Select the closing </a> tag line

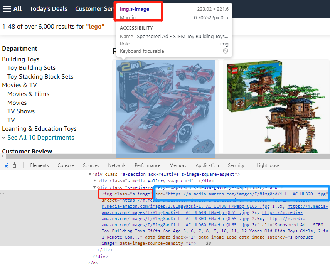pos(93,263)
